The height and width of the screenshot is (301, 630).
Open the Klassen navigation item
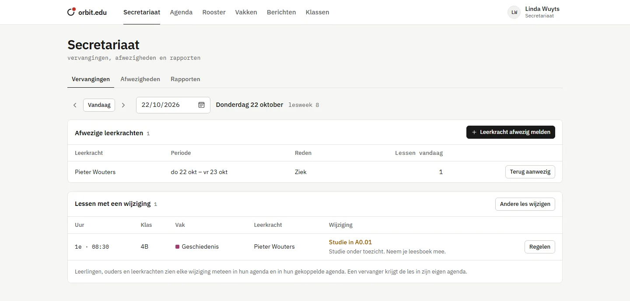click(318, 12)
